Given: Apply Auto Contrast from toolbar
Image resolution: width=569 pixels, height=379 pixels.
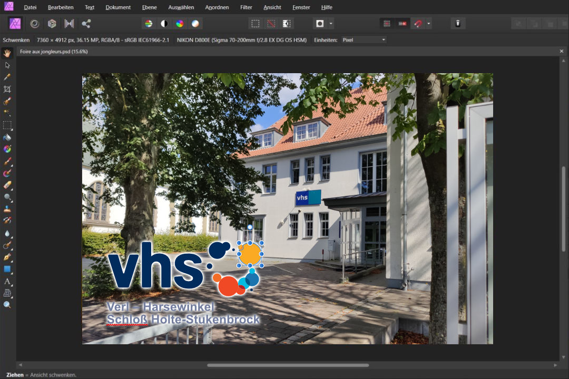Looking at the screenshot, I should 164,24.
